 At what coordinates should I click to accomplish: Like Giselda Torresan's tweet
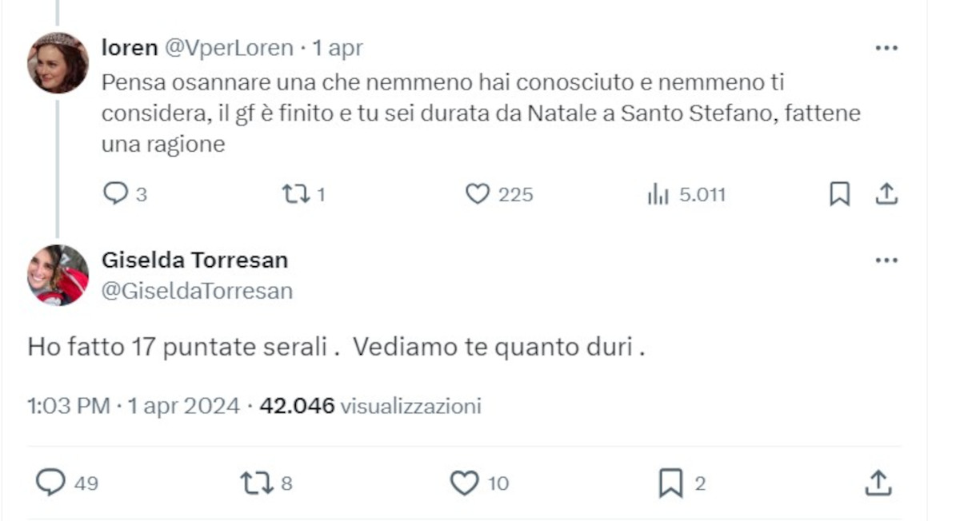click(x=464, y=483)
